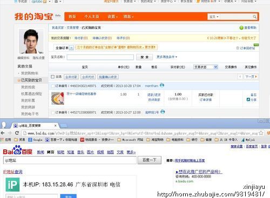The height and width of the screenshot is (198, 270).
Task: Click the Baidu search box containing ip地址
Action: pyautogui.click(x=70, y=160)
